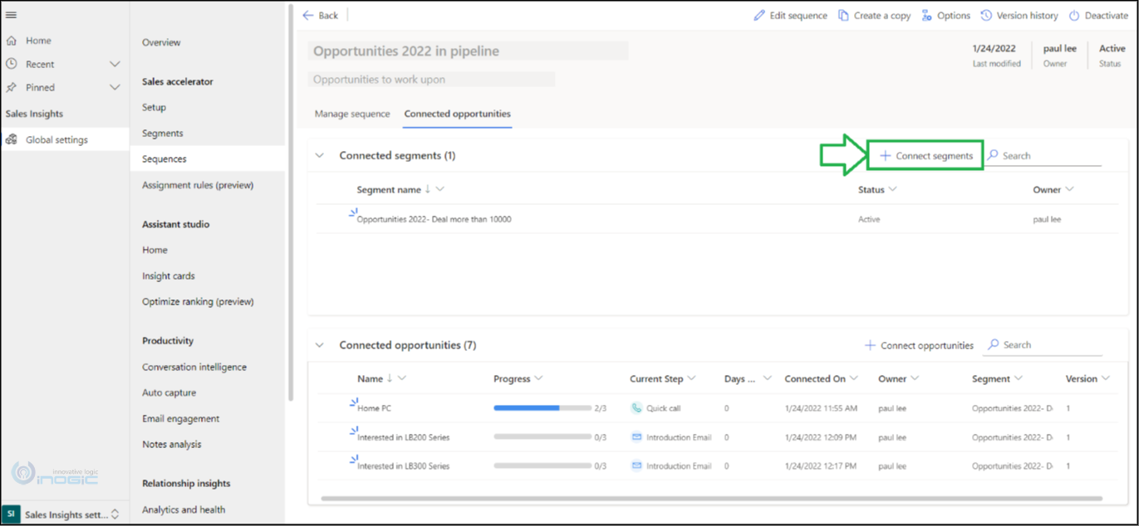Click the Home PC progress bar
This screenshot has height=526, width=1139.
click(542, 408)
